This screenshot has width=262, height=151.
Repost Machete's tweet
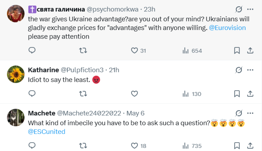[83, 146]
